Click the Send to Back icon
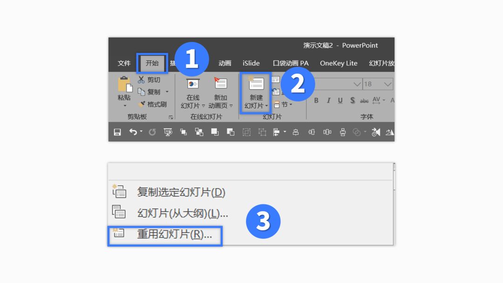The width and height of the screenshot is (503, 283). click(x=231, y=132)
